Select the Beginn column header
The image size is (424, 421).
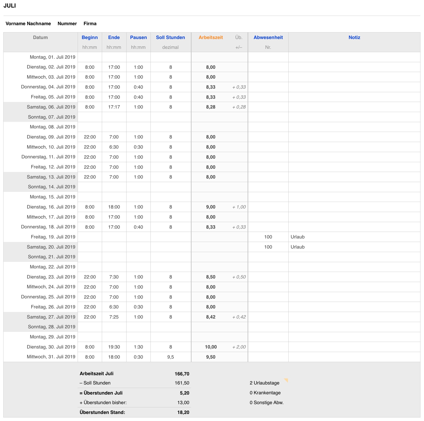click(89, 38)
